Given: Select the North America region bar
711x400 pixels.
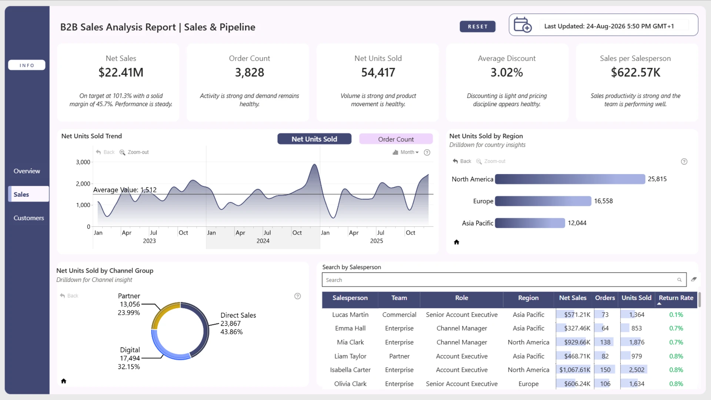Looking at the screenshot, I should 570,179.
